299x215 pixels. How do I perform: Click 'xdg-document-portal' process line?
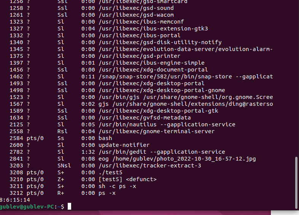153,70
